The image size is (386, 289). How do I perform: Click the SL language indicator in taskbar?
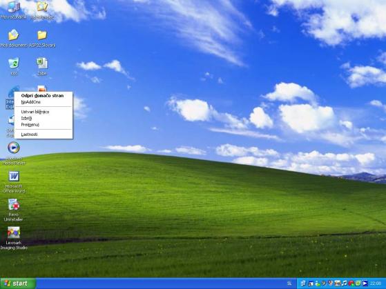pyautogui.click(x=289, y=283)
